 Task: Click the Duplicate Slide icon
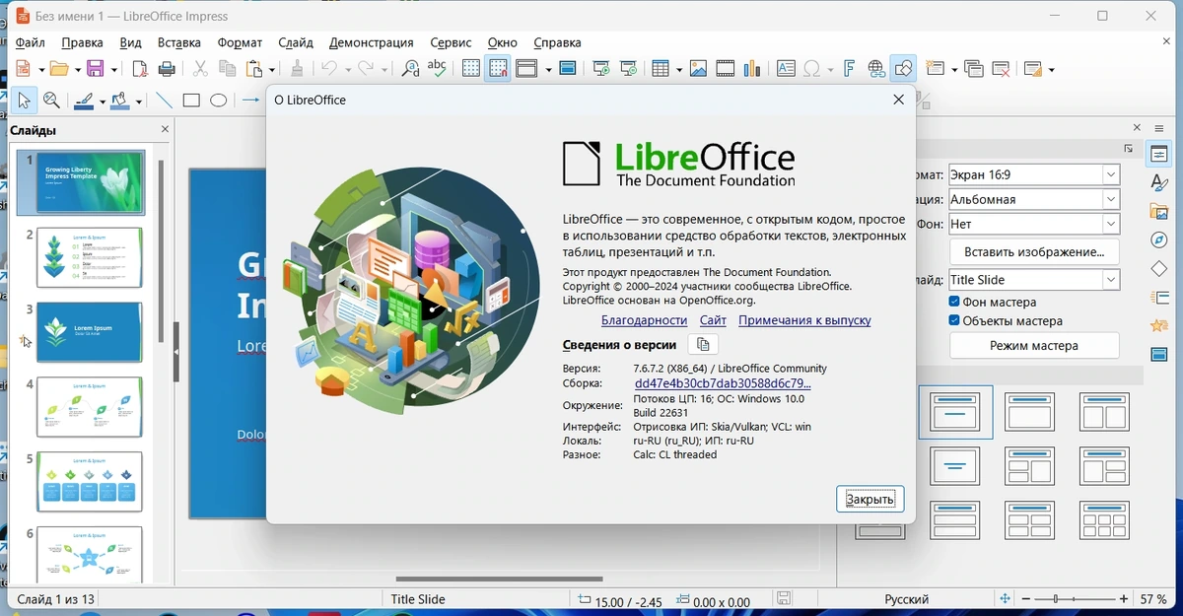tap(974, 68)
